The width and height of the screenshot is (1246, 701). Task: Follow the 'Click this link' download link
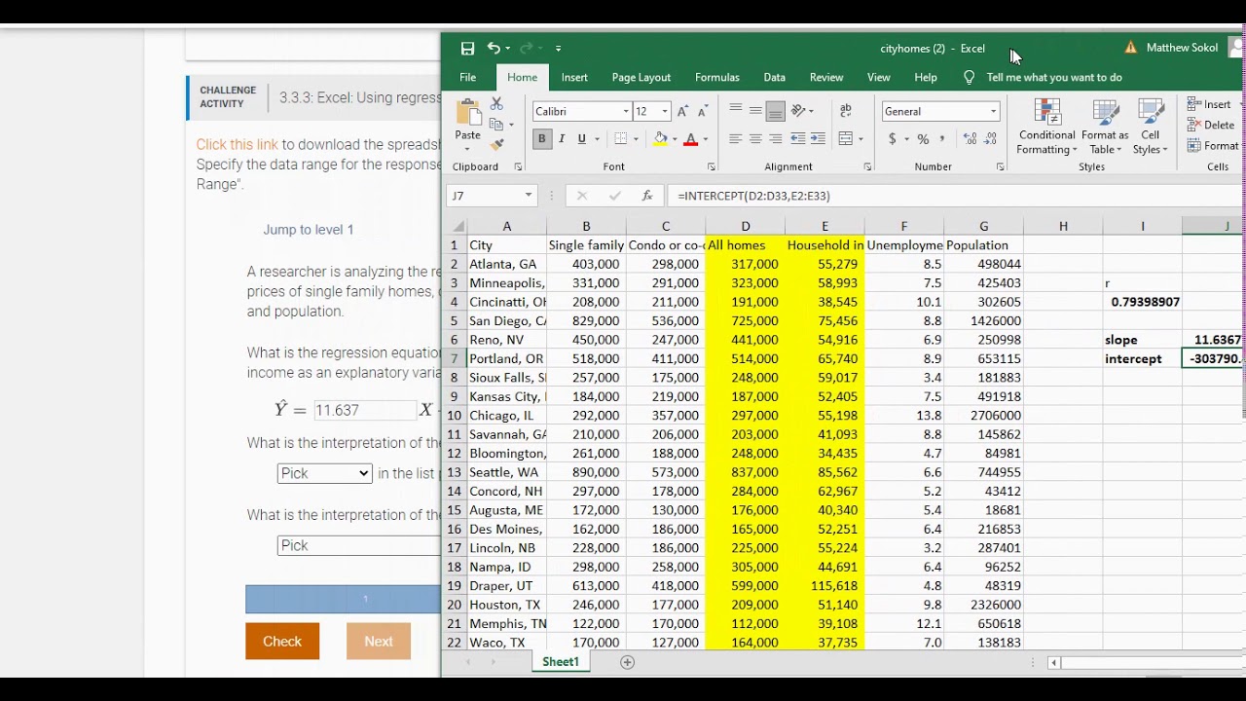(x=238, y=144)
